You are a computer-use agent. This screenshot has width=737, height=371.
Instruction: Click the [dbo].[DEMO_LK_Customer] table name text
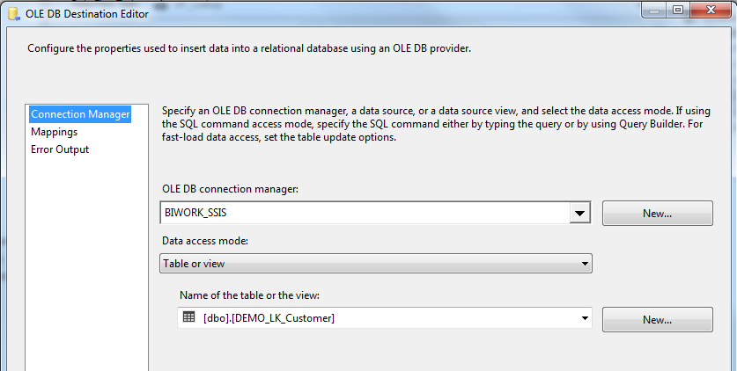(269, 318)
